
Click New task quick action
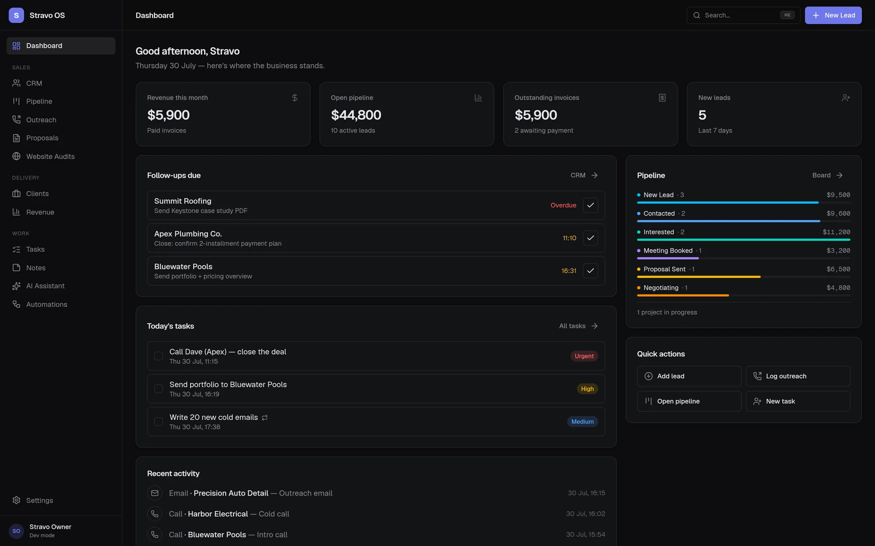[798, 401]
